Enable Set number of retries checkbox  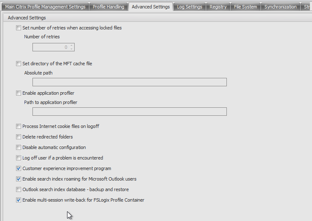[19, 28]
